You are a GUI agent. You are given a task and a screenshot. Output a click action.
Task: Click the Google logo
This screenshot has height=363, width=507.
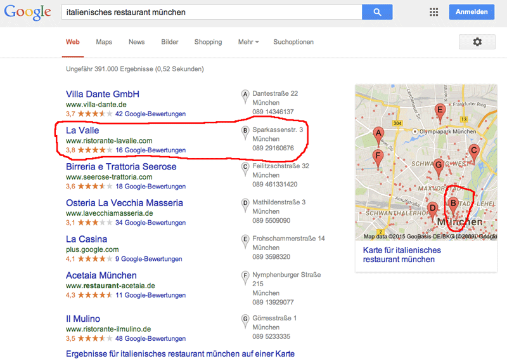click(27, 12)
